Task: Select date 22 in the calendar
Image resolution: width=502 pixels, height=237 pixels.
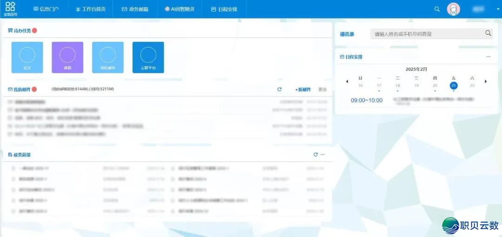Action: coord(472,86)
